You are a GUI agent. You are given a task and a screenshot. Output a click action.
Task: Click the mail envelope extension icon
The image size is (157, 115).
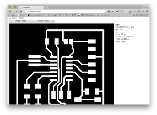click(143, 11)
